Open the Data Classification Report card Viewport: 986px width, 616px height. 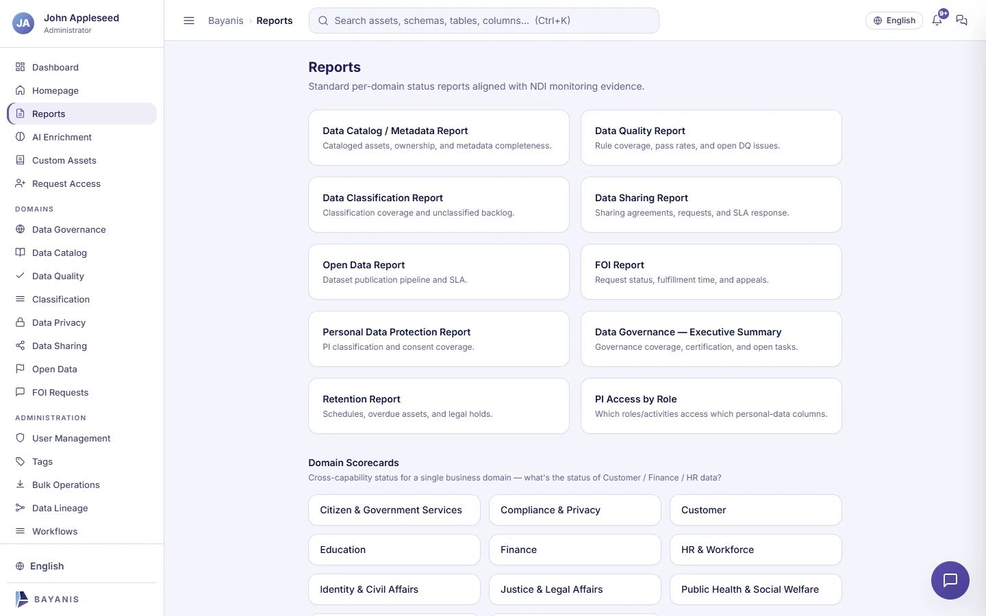tap(439, 205)
